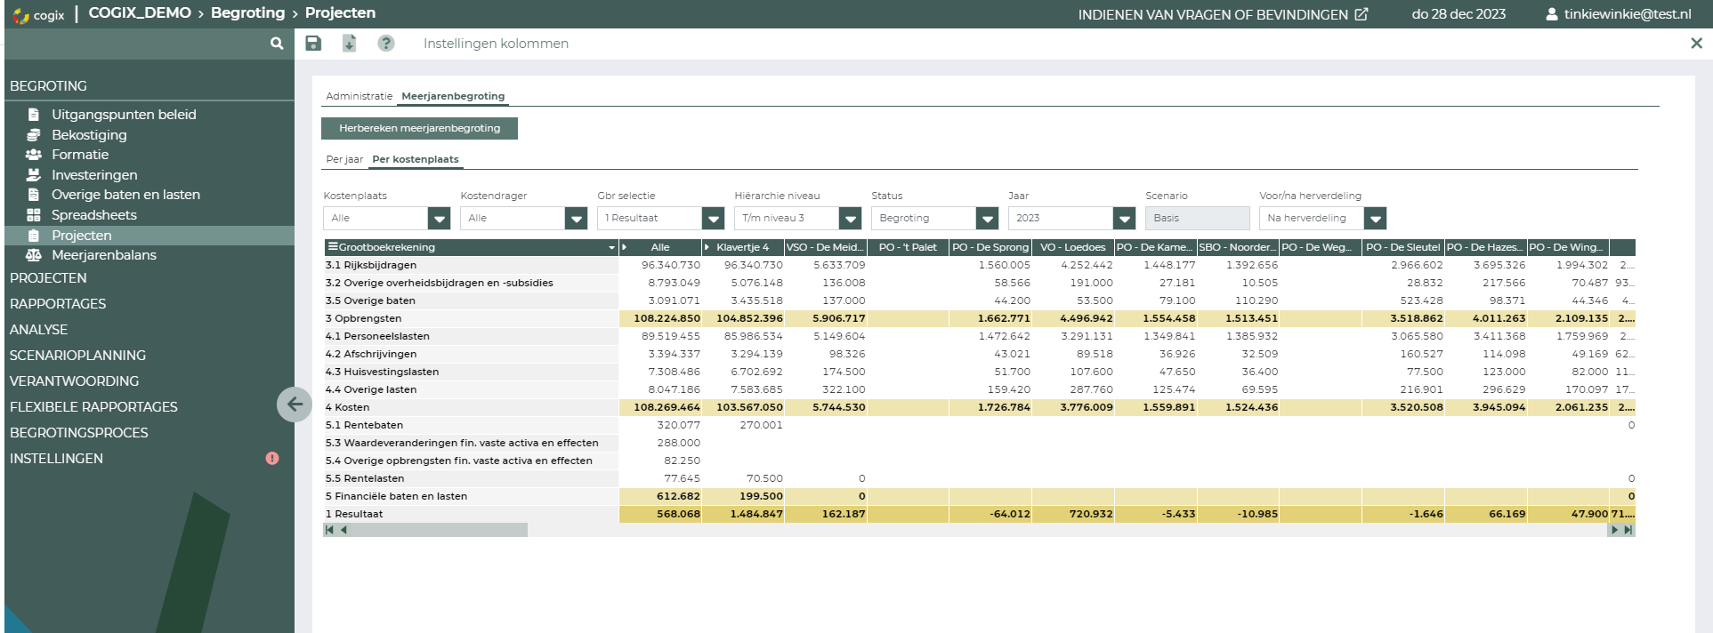The height and width of the screenshot is (633, 1713).
Task: Click the COGIX_DEMO breadcrumb
Action: point(140,12)
